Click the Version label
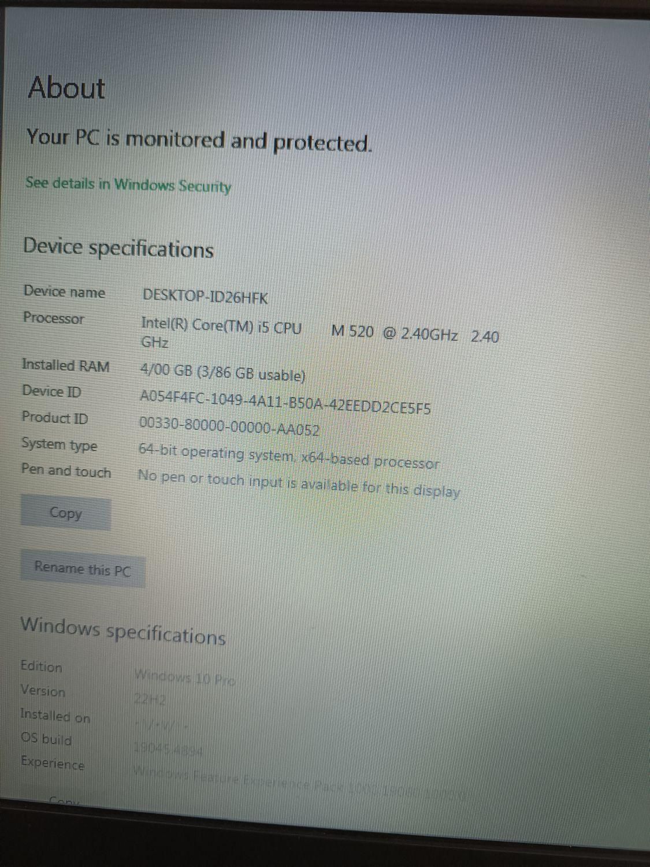Image resolution: width=650 pixels, height=867 pixels. 43,691
